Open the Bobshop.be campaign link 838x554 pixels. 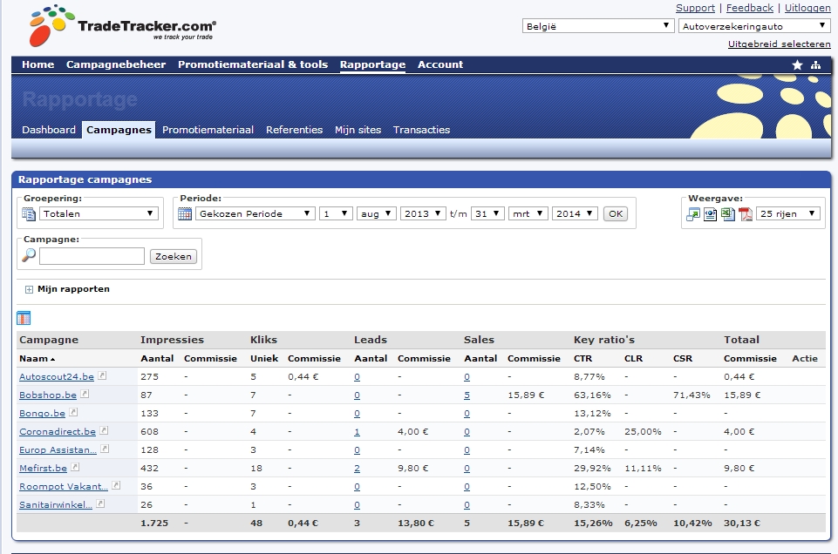click(x=48, y=395)
